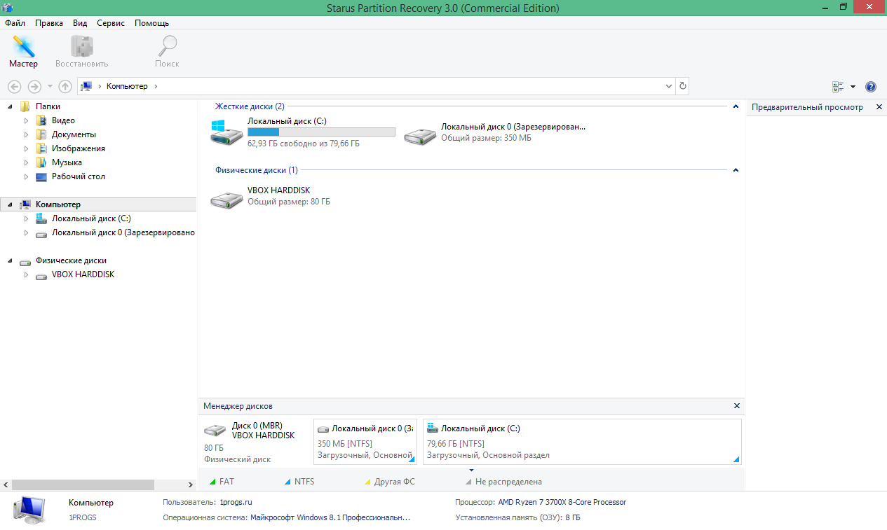Open the address bar dropdown arrow
Viewport: 887px width, 530px height.
coord(668,85)
